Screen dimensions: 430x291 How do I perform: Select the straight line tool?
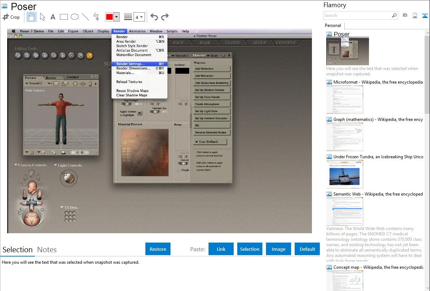tap(85, 17)
